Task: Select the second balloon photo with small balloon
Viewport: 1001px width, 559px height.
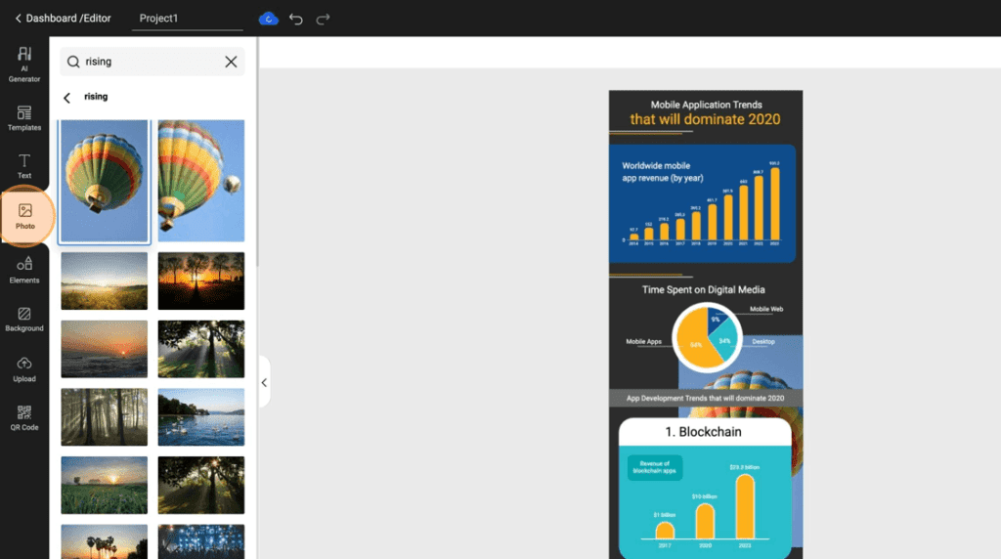Action: point(201,181)
